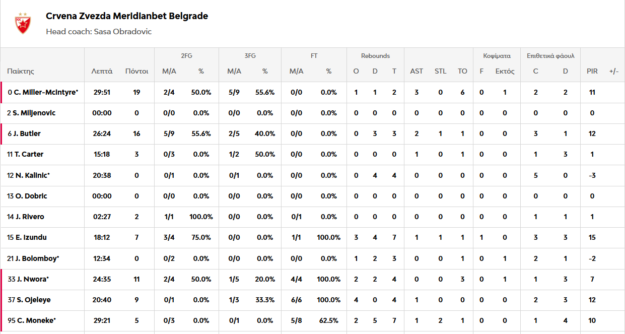Open N. Kalinic player profile
The height and width of the screenshot is (334, 625).
click(32, 175)
